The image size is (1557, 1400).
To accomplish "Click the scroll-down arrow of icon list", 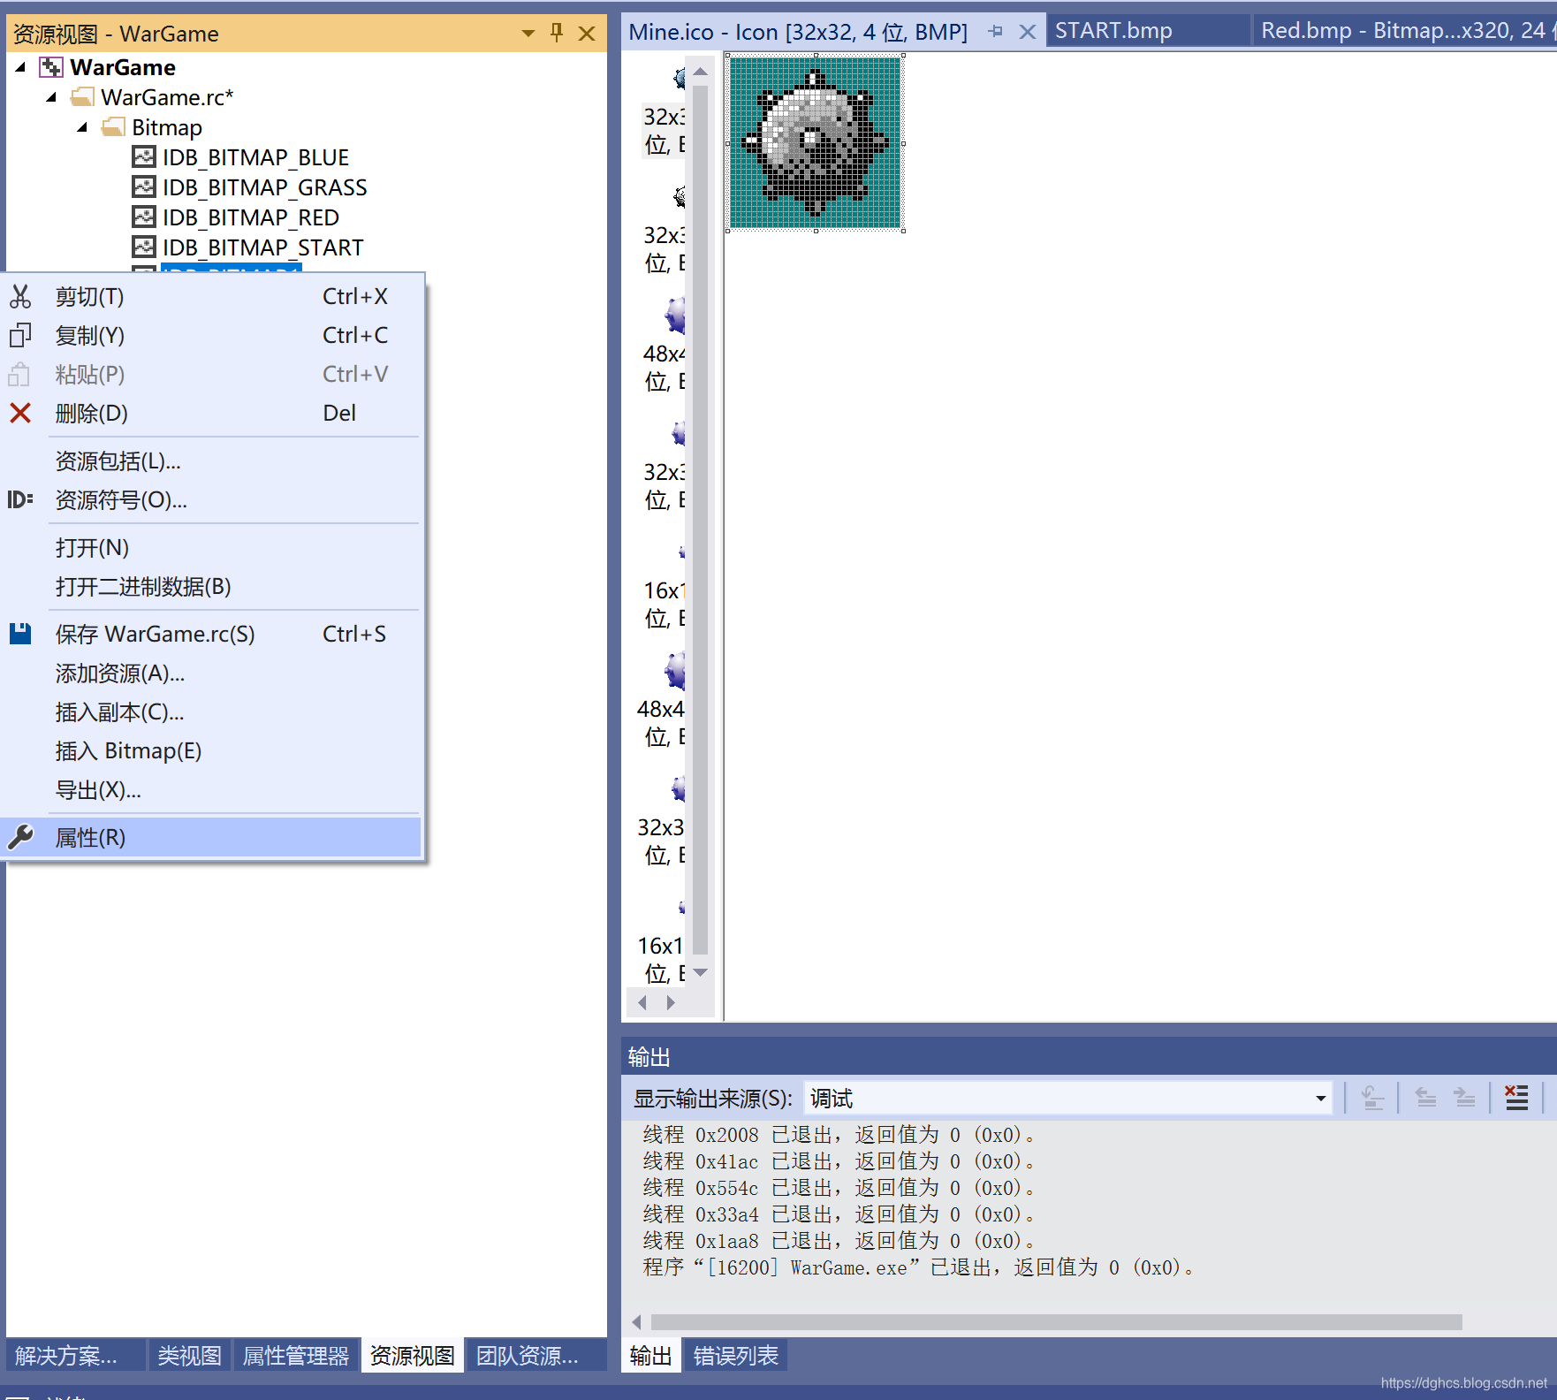I will pyautogui.click(x=701, y=972).
